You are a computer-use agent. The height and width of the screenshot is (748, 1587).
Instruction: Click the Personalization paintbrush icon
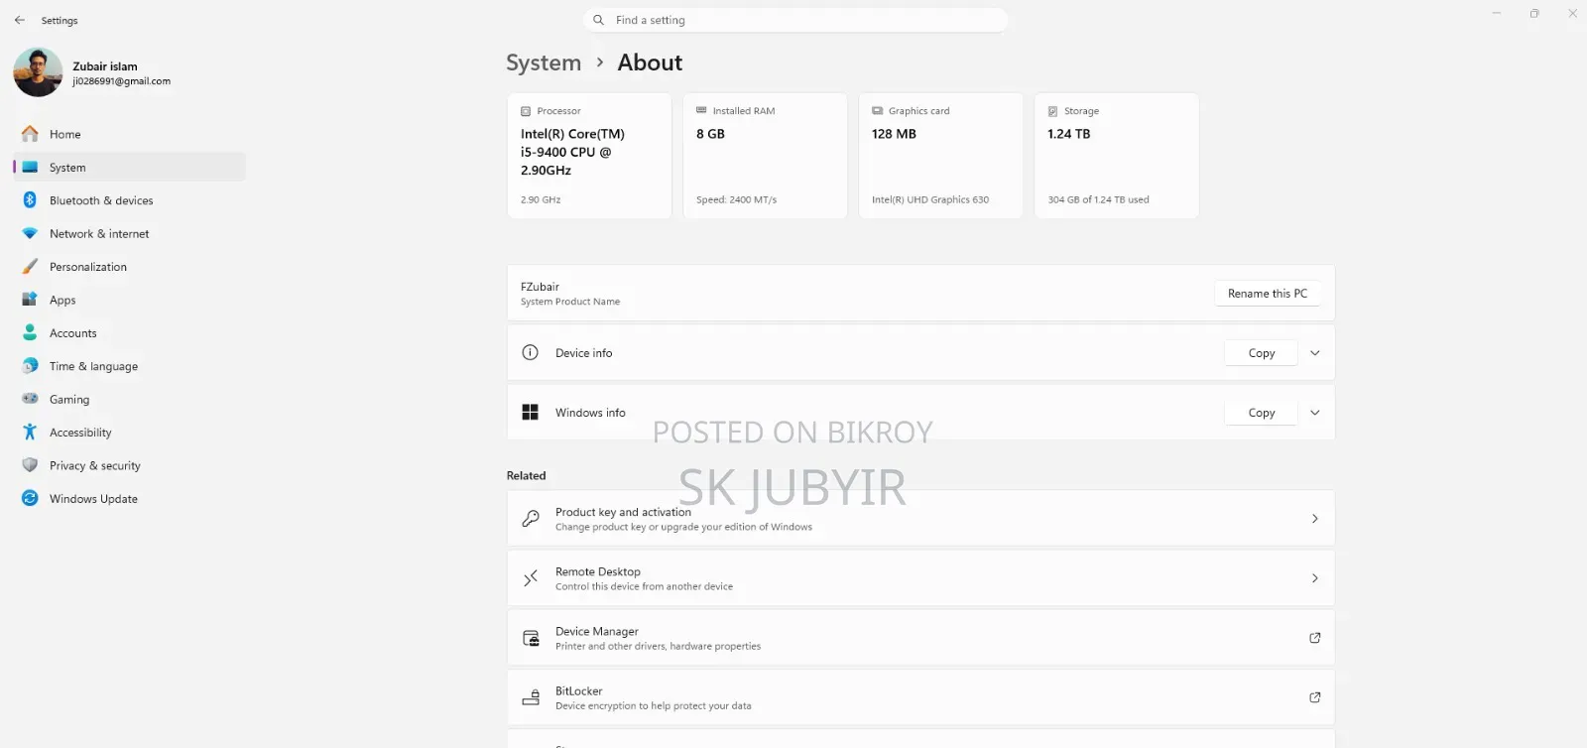pos(30,267)
